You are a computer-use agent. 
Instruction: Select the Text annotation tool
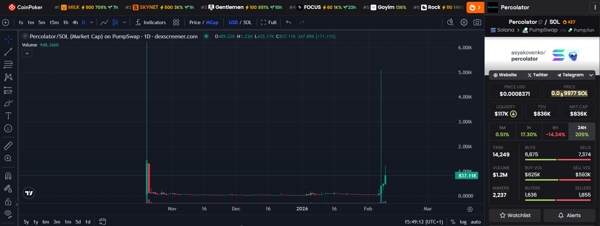click(x=8, y=116)
